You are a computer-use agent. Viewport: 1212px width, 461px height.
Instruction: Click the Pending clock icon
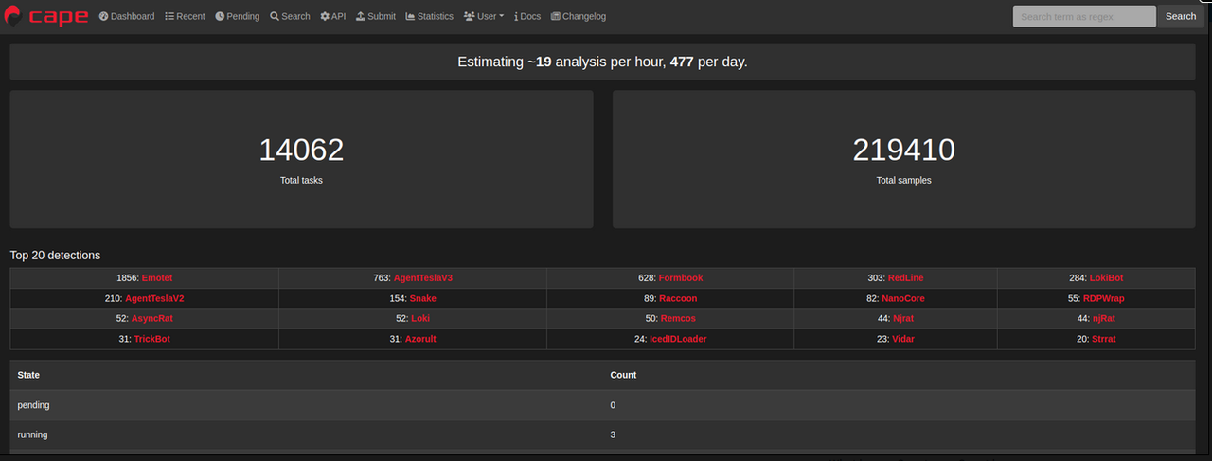coord(220,16)
